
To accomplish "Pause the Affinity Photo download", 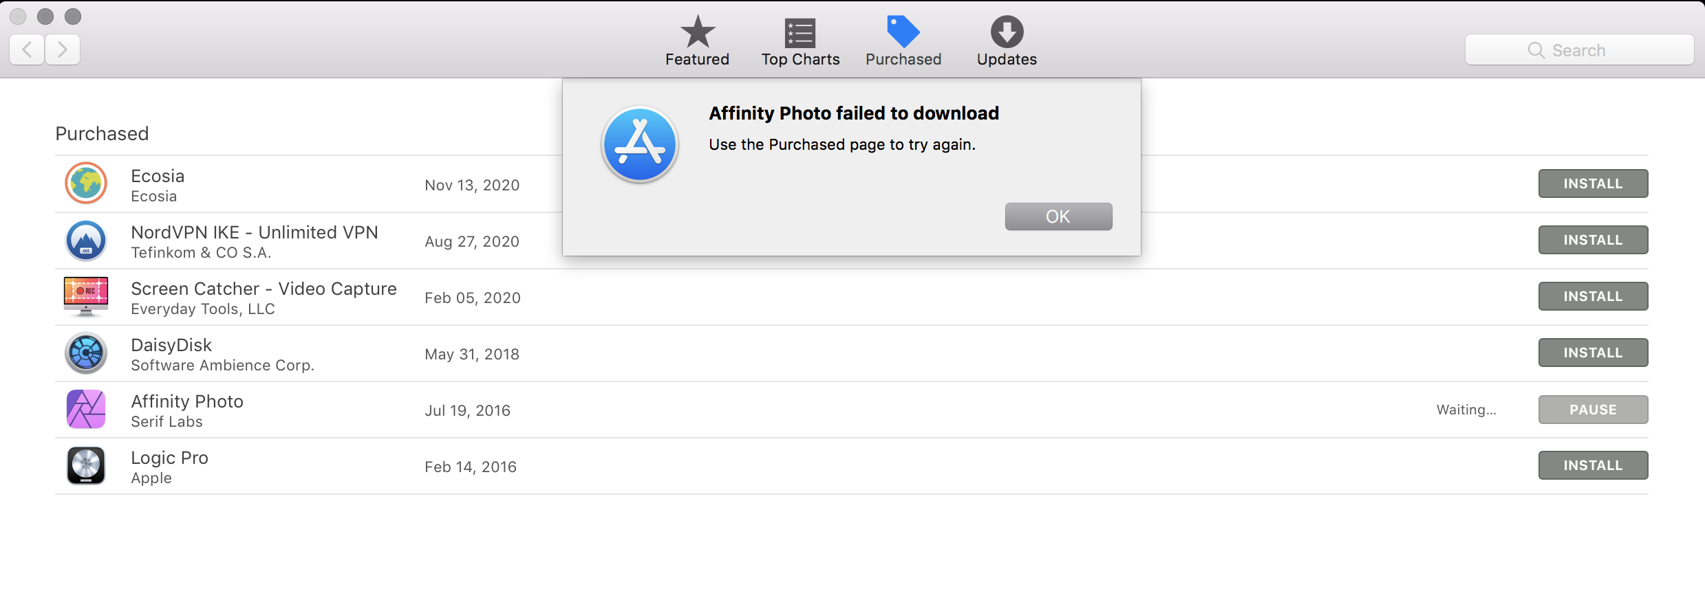I will [x=1593, y=410].
